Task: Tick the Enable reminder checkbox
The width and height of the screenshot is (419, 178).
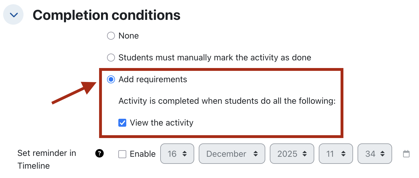Action: (x=122, y=154)
